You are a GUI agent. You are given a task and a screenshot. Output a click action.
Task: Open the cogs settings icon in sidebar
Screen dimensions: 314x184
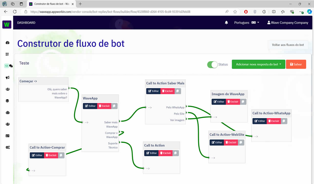8,147
